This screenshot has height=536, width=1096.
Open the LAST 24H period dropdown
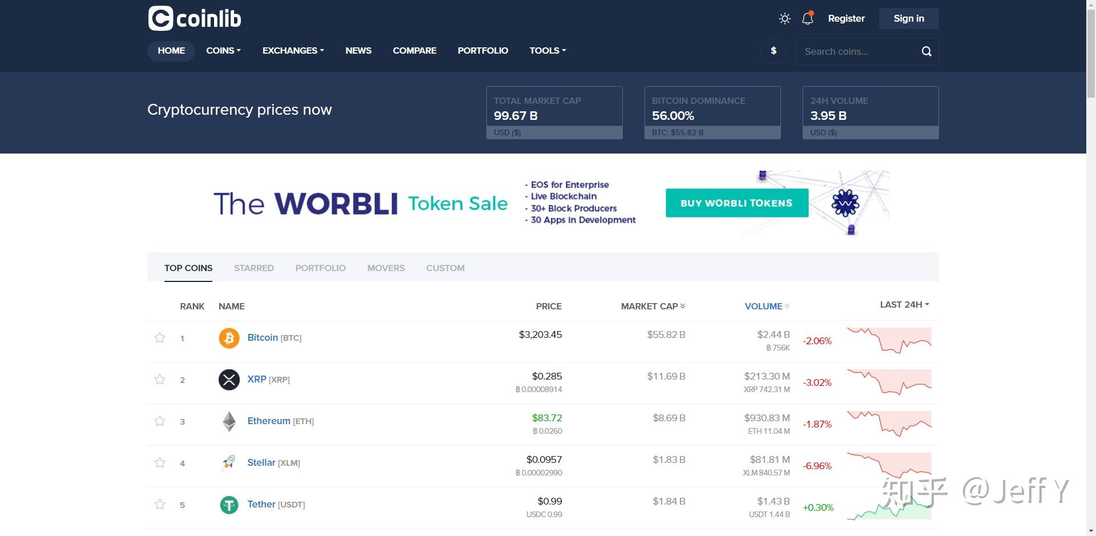[x=904, y=305]
